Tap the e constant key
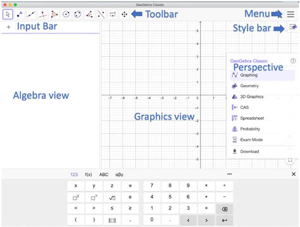The width and height of the screenshot is (300, 227). [130, 197]
